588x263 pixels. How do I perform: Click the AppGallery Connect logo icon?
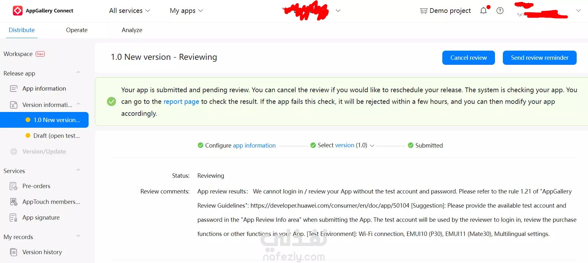click(x=18, y=11)
